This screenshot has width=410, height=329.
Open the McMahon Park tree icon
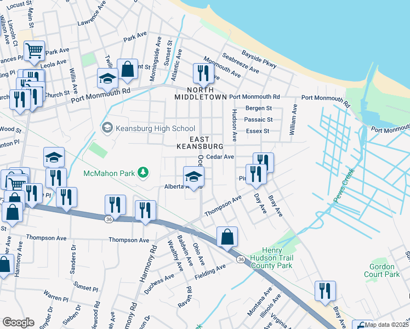143,173
